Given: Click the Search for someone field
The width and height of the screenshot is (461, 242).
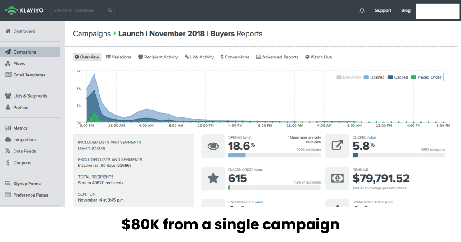Looking at the screenshot, I should (x=83, y=10).
